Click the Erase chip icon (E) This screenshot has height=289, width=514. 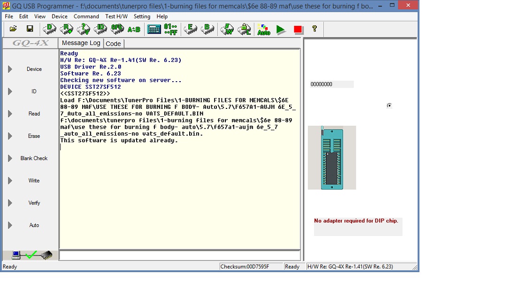coord(191,29)
